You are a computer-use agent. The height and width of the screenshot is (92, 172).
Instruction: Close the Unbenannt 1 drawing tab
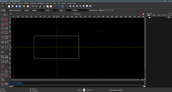[x=143, y=14]
